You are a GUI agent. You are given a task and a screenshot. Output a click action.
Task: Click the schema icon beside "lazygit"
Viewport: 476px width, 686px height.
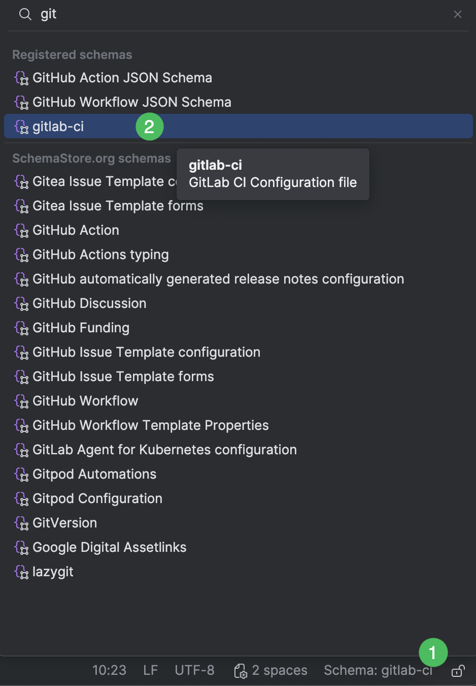pyautogui.click(x=22, y=572)
